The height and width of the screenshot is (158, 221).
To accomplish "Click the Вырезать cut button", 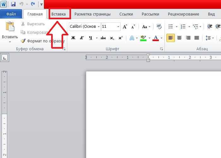I will click(x=33, y=24).
